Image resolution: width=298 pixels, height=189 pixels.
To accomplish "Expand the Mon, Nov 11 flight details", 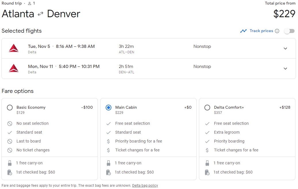I will pyautogui.click(x=285, y=69).
